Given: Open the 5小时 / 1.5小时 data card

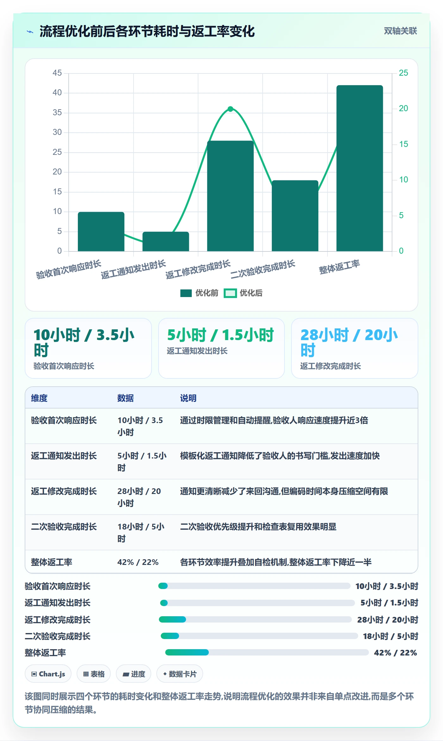Looking at the screenshot, I should coord(221,348).
